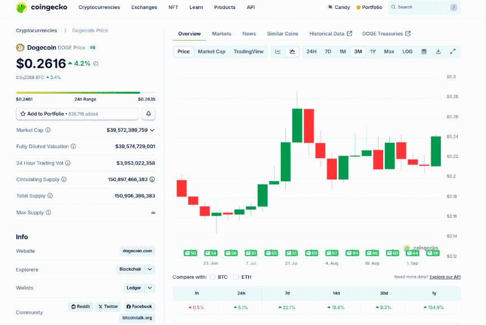486x325 pixels.
Task: Select the 1Y time range
Action: [373, 52]
